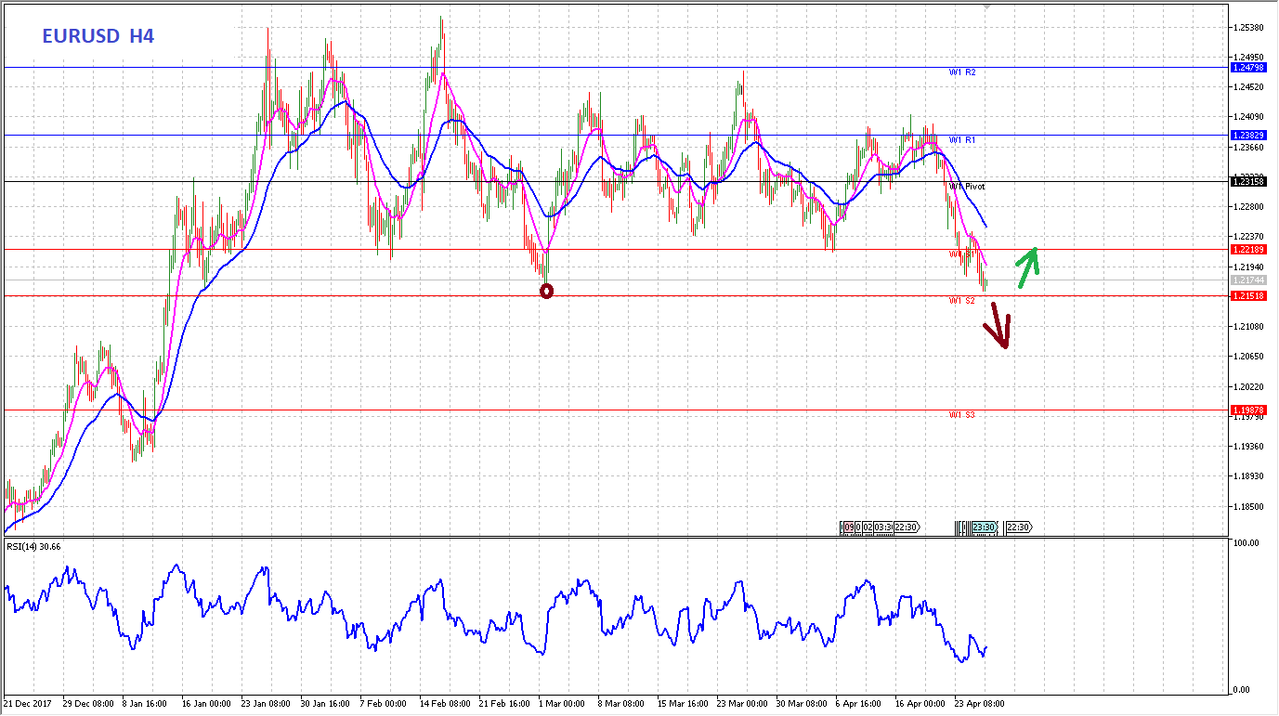Click the red 1.22189 price tag
The height and width of the screenshot is (716, 1279).
tap(1248, 249)
